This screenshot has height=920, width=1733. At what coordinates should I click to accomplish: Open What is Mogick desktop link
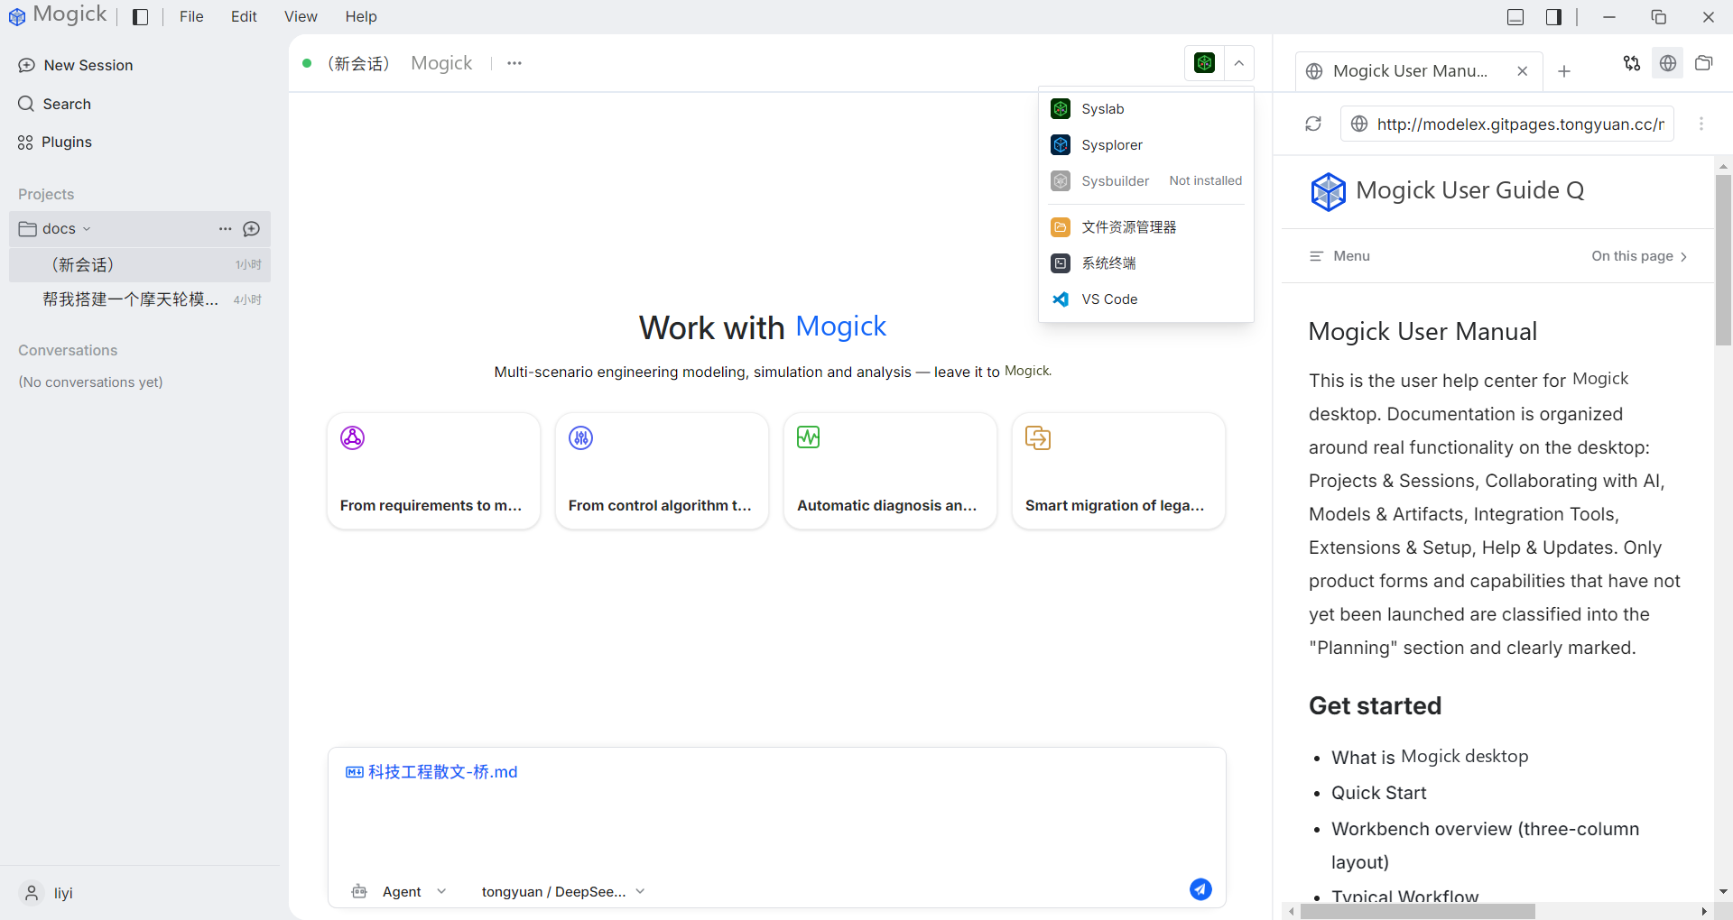pos(1430,757)
